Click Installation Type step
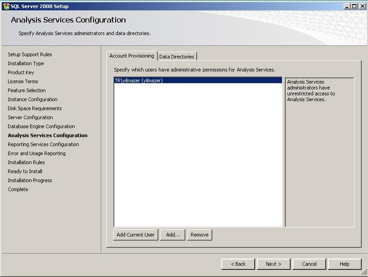 click(26, 63)
